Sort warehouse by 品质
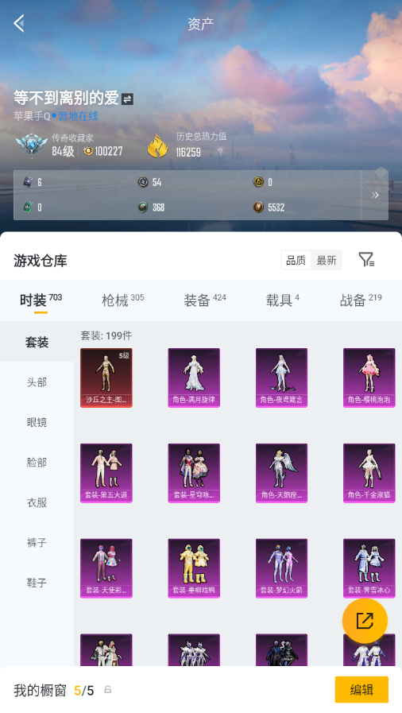The image size is (402, 713). click(x=296, y=260)
